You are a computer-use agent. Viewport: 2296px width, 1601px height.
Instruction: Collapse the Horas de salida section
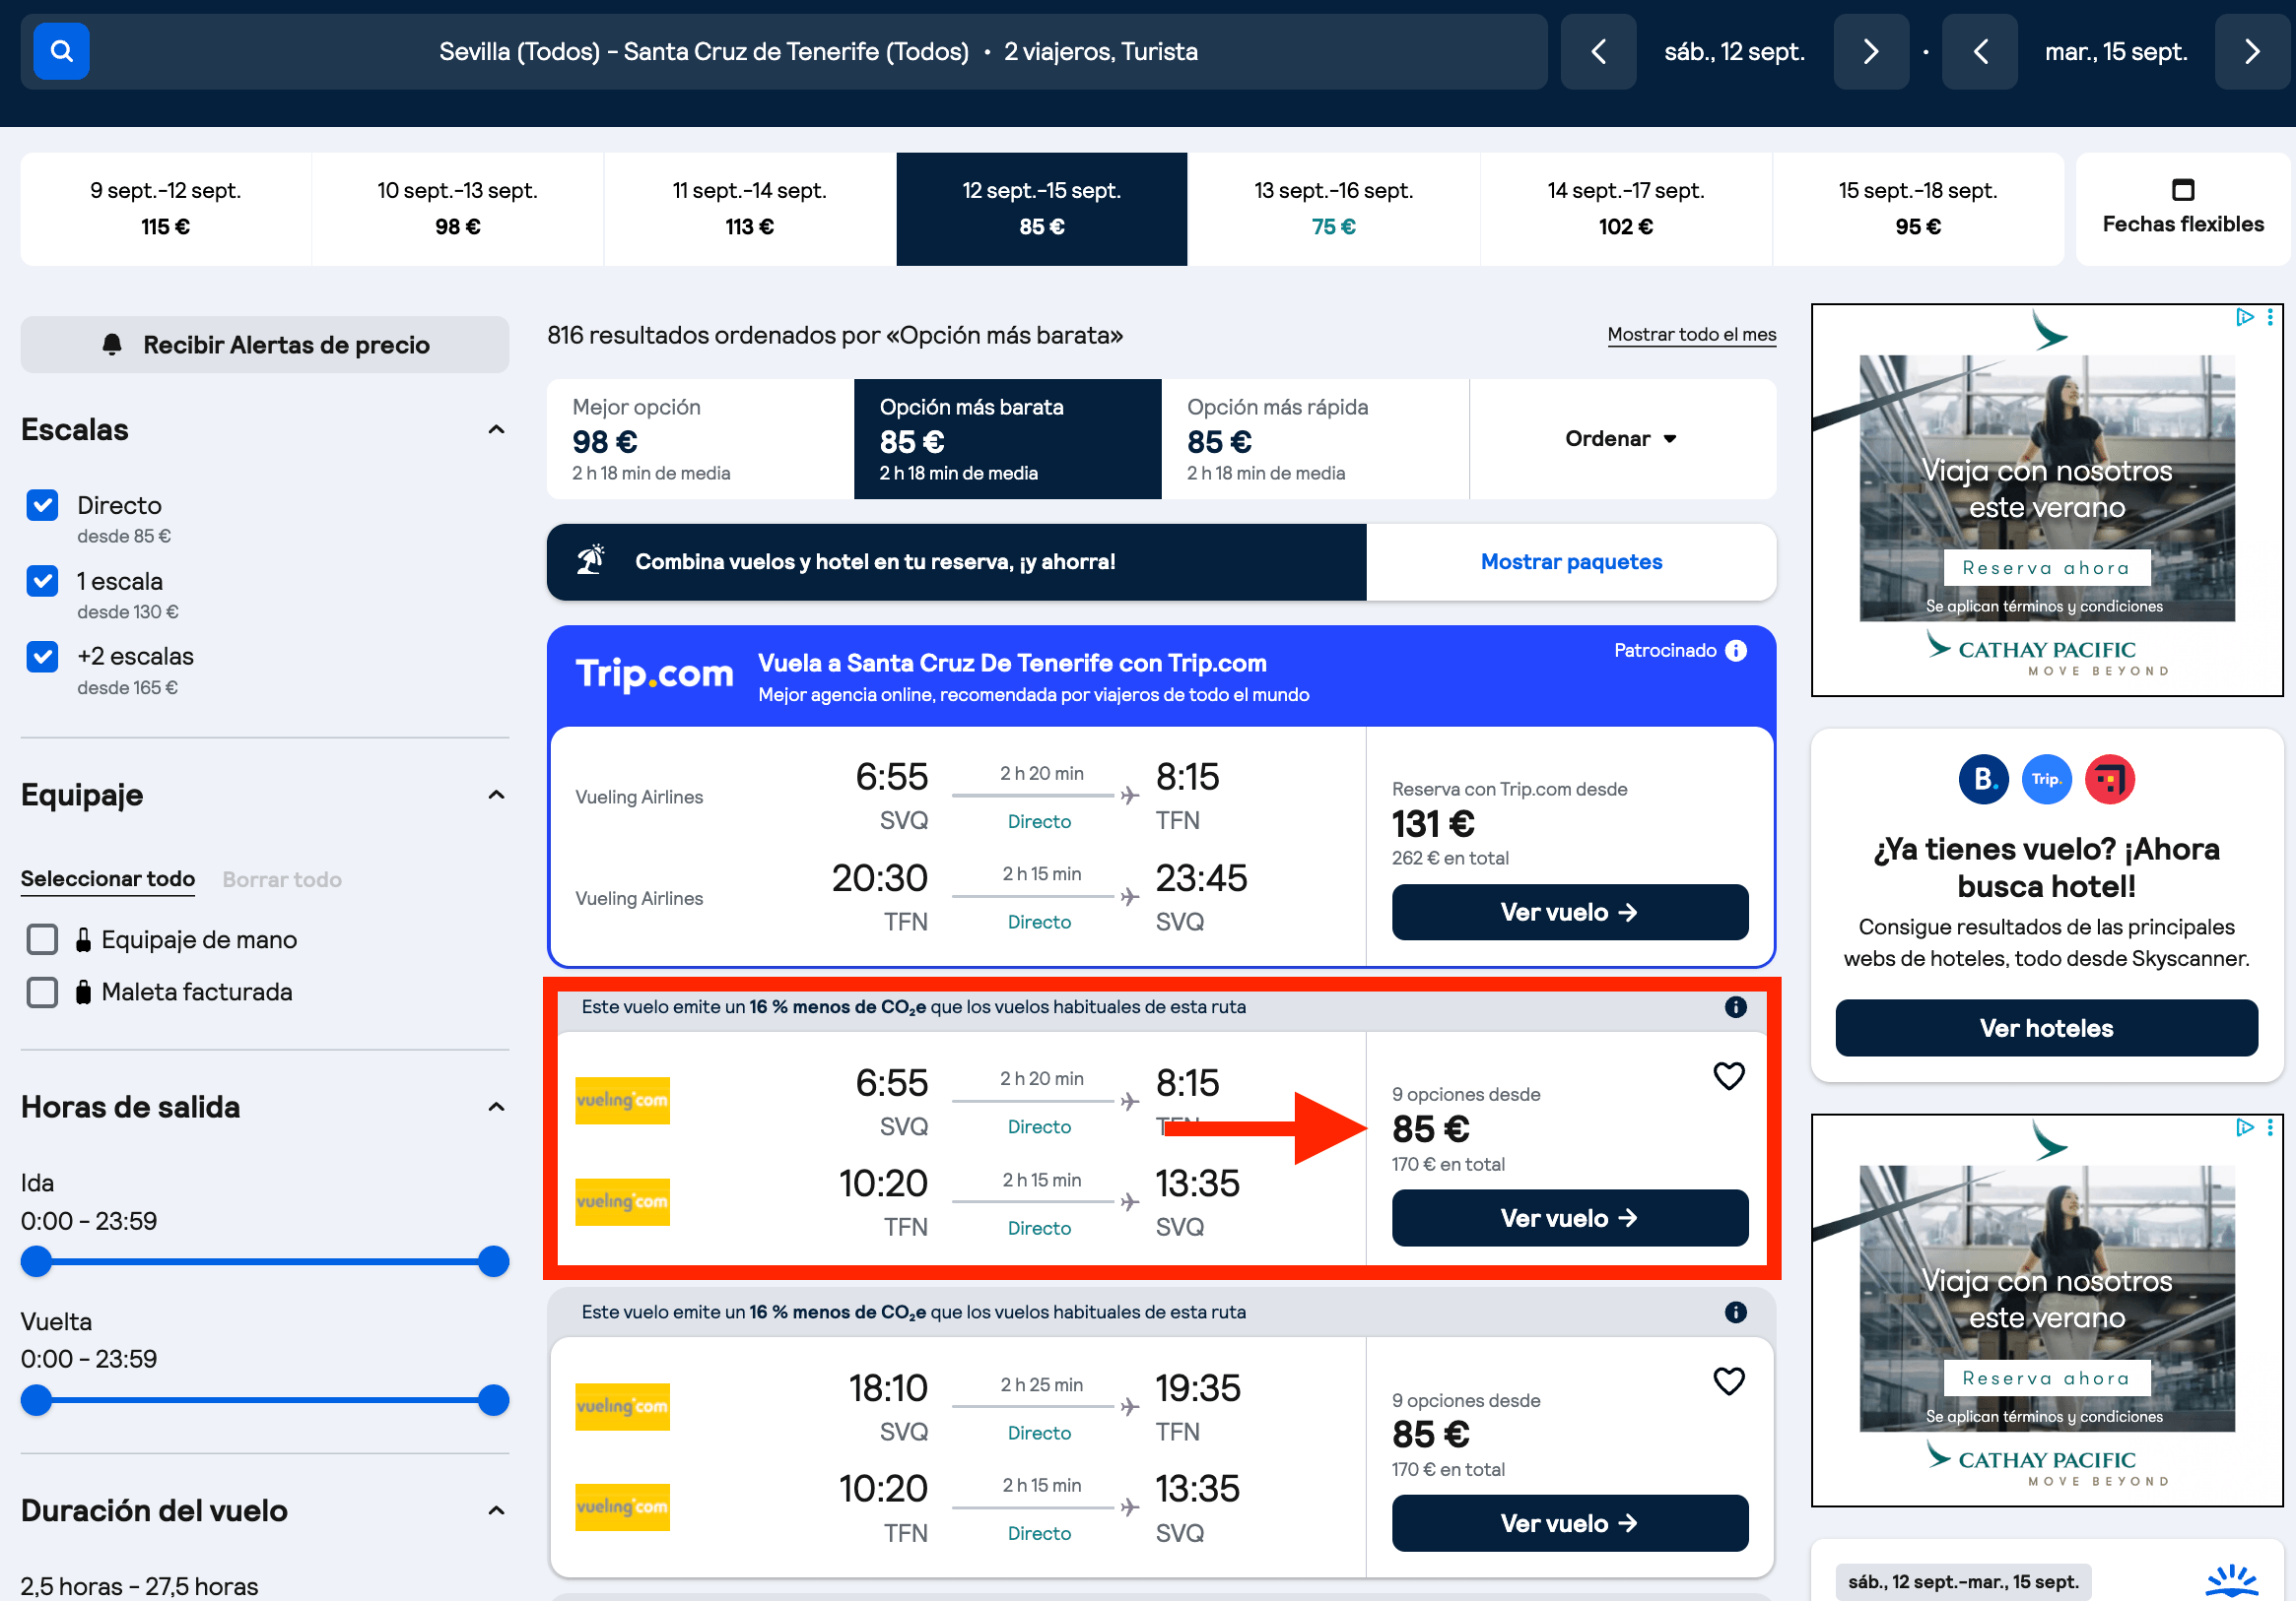496,1108
